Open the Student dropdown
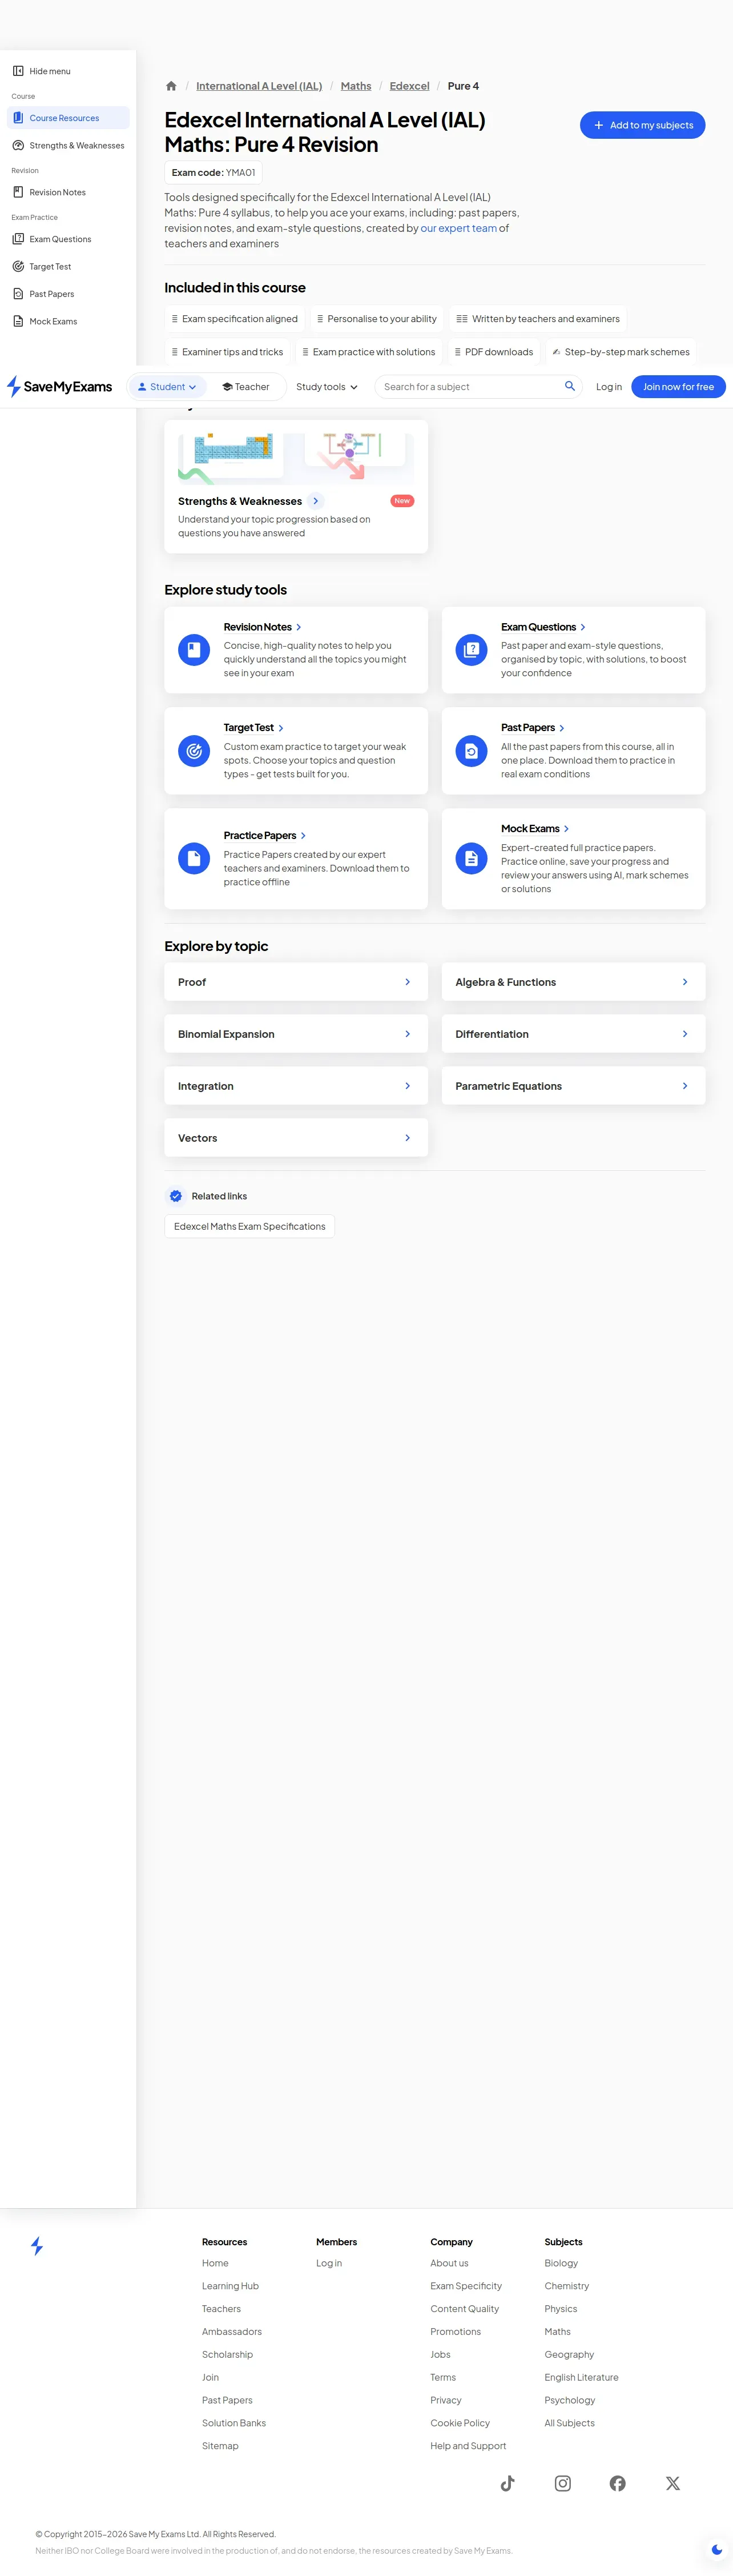Viewport: 733px width, 2576px height. (167, 387)
